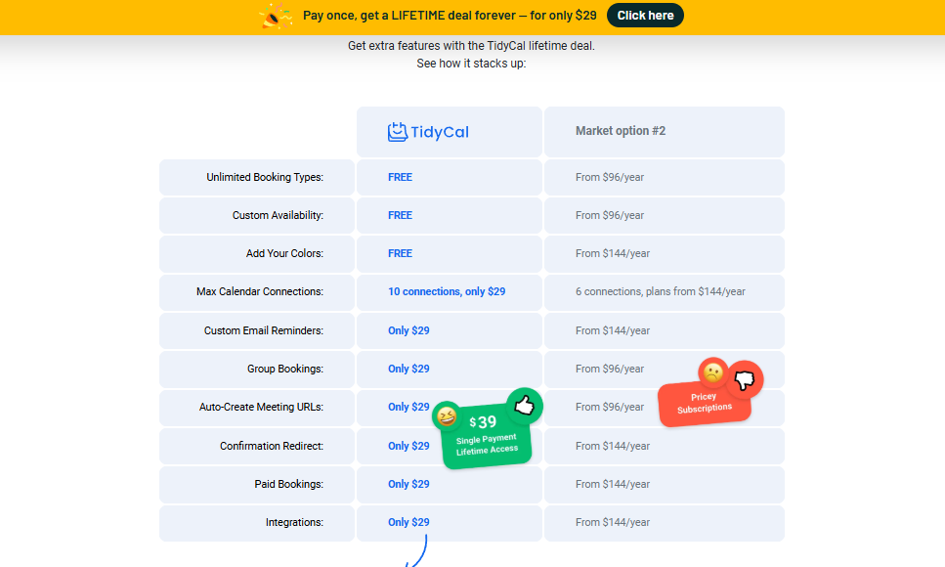Click 'From $96/year' in Auto-Create Meeting URLs row
This screenshot has width=945, height=567.
609,407
